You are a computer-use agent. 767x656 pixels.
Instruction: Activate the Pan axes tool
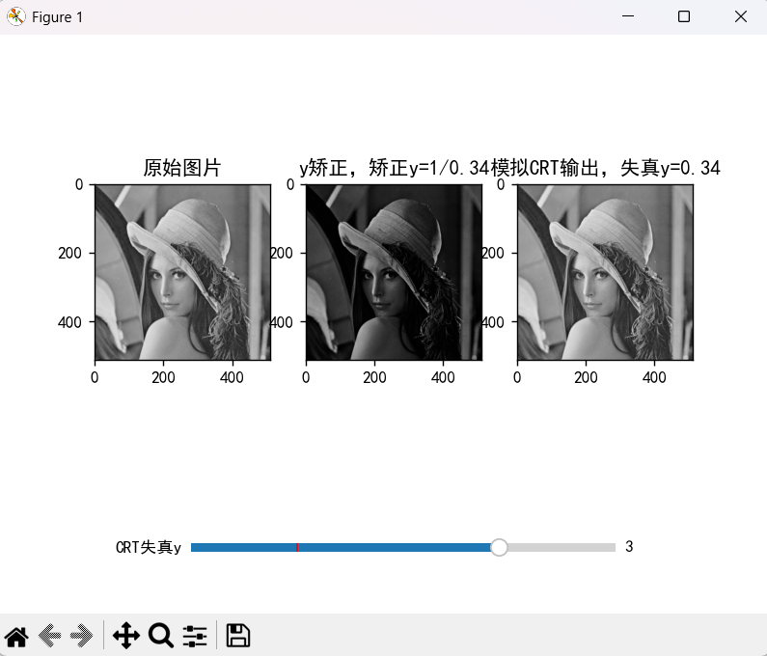tap(126, 636)
